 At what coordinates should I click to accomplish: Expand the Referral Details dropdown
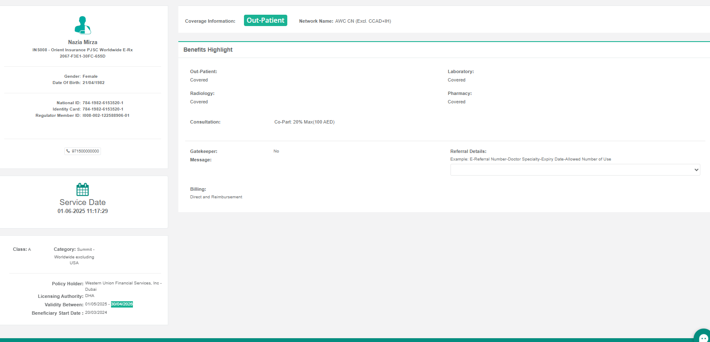click(x=575, y=170)
